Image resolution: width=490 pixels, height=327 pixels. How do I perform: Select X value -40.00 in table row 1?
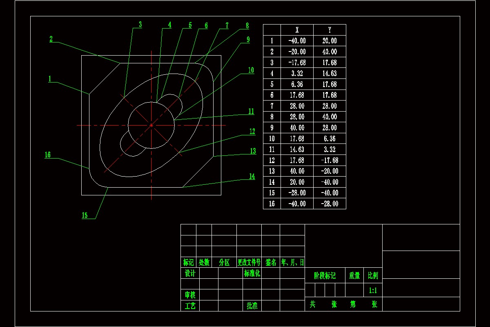point(297,41)
